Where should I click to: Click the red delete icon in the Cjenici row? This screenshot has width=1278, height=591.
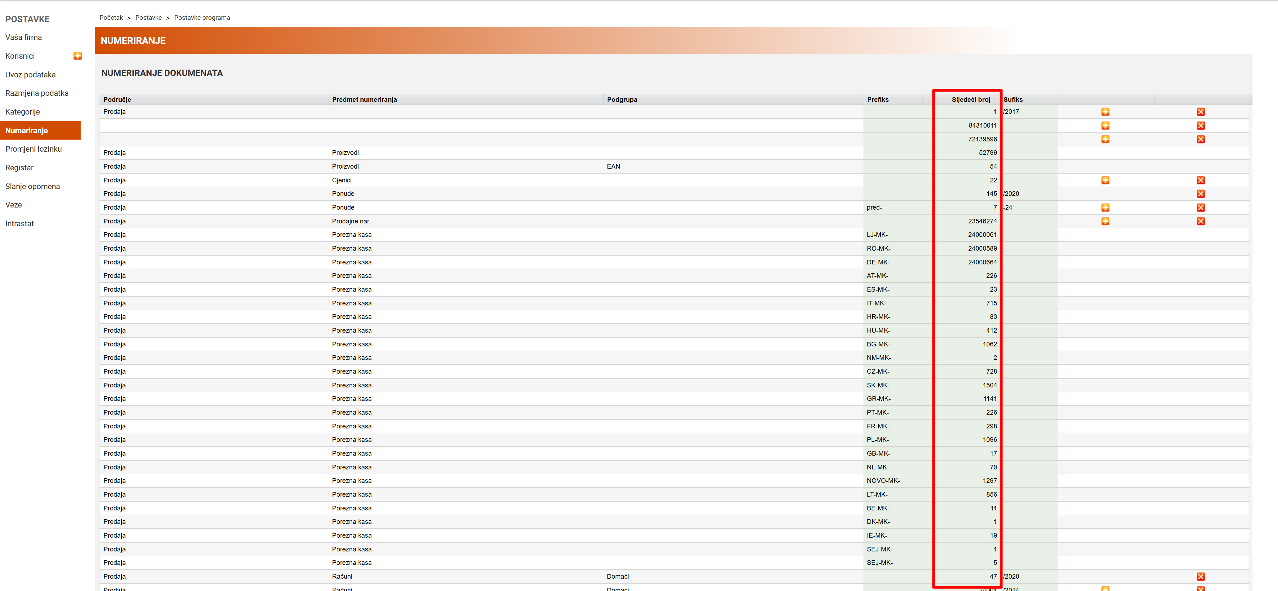tap(1200, 181)
